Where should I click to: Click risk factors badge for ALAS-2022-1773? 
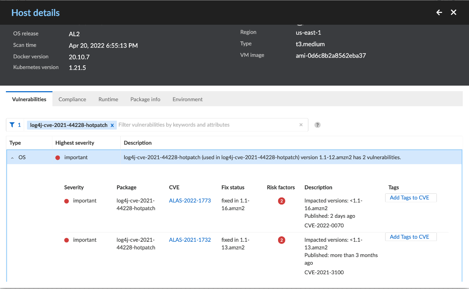[x=281, y=201]
